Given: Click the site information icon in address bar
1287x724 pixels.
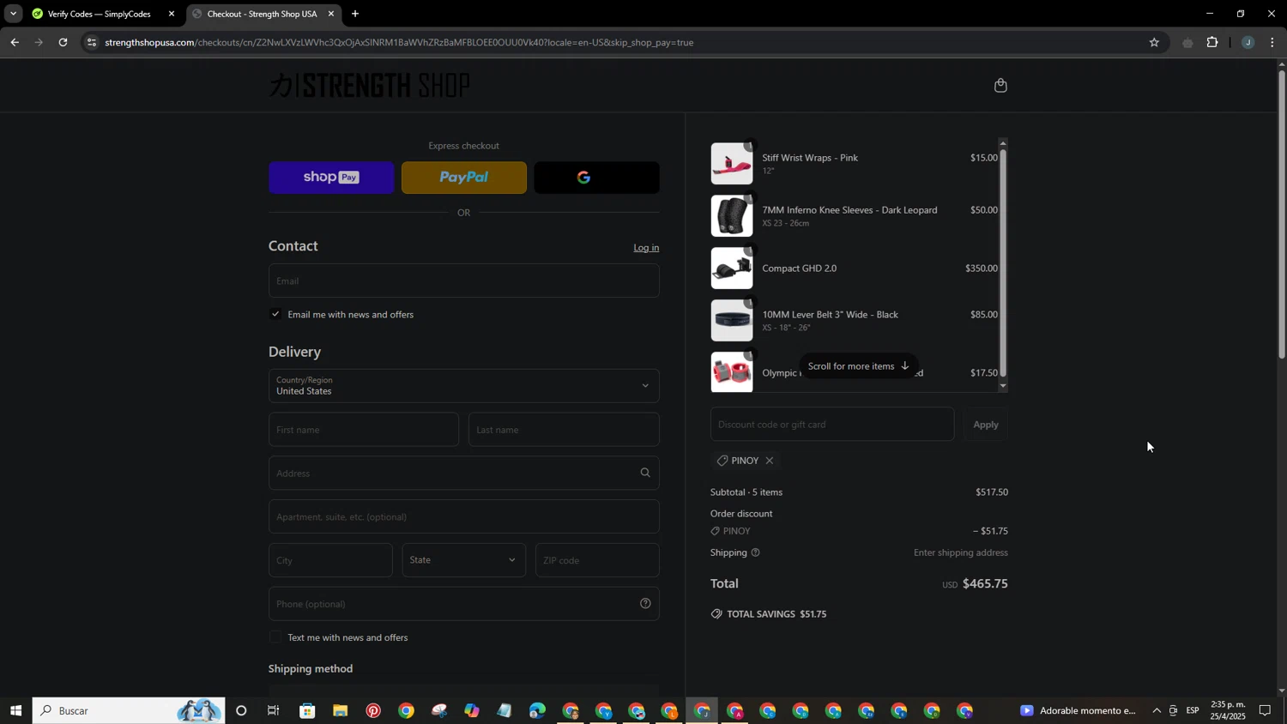Looking at the screenshot, I should coord(93,42).
